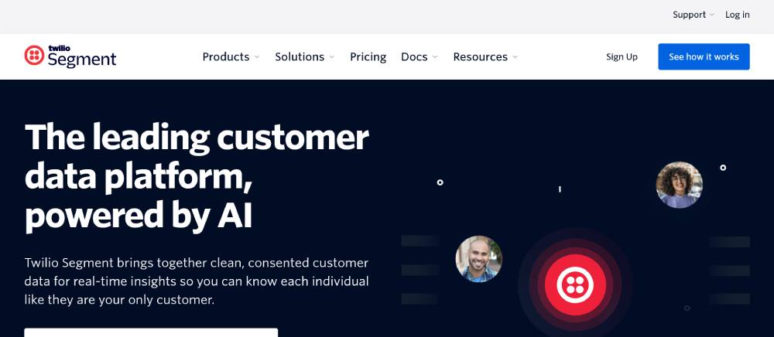Click the Log in link
The height and width of the screenshot is (337, 774).
tap(738, 15)
